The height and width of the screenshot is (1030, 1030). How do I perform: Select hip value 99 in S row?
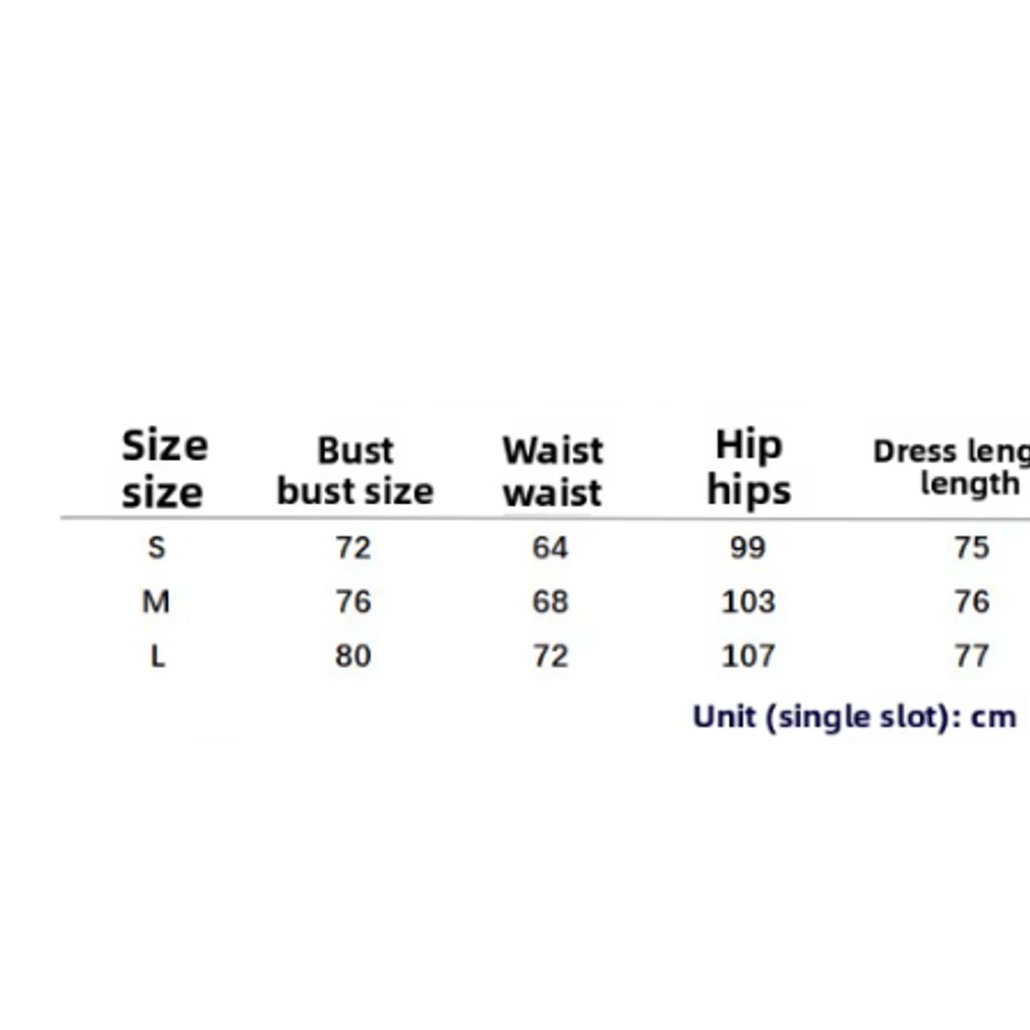[x=748, y=547]
